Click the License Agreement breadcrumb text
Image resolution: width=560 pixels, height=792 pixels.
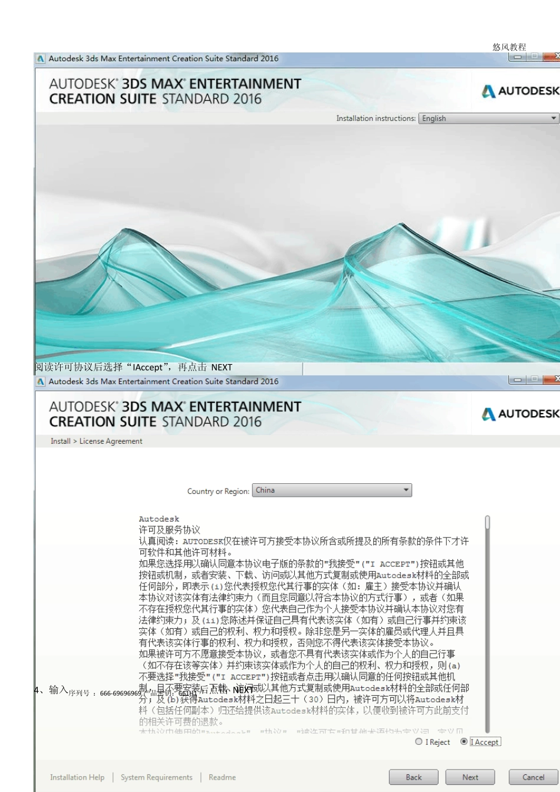point(111,441)
